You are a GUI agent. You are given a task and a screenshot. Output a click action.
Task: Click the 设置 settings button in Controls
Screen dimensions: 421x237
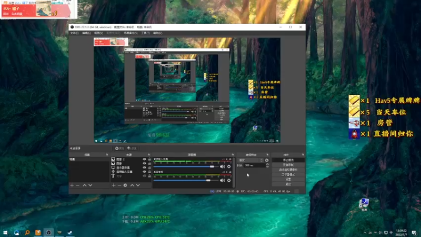tap(288, 179)
